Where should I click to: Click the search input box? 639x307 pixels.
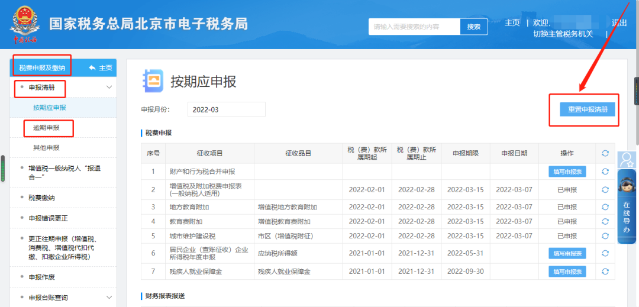(414, 27)
